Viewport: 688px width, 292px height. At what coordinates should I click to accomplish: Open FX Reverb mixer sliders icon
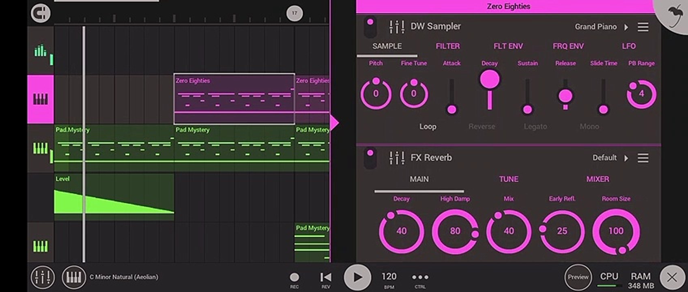click(396, 158)
